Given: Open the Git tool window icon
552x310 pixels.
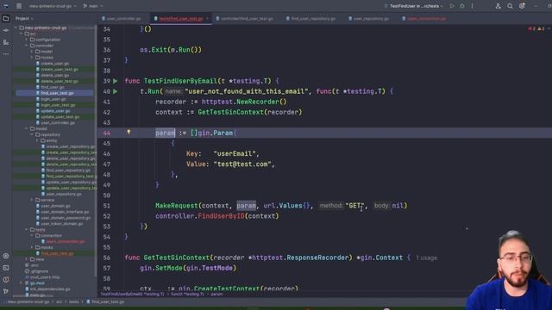Looking at the screenshot, I should (x=6, y=291).
